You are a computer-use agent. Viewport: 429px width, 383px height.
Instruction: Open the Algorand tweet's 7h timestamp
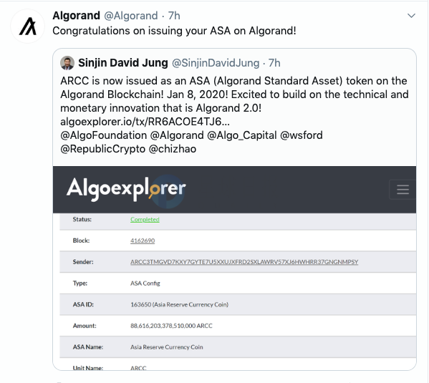(174, 16)
